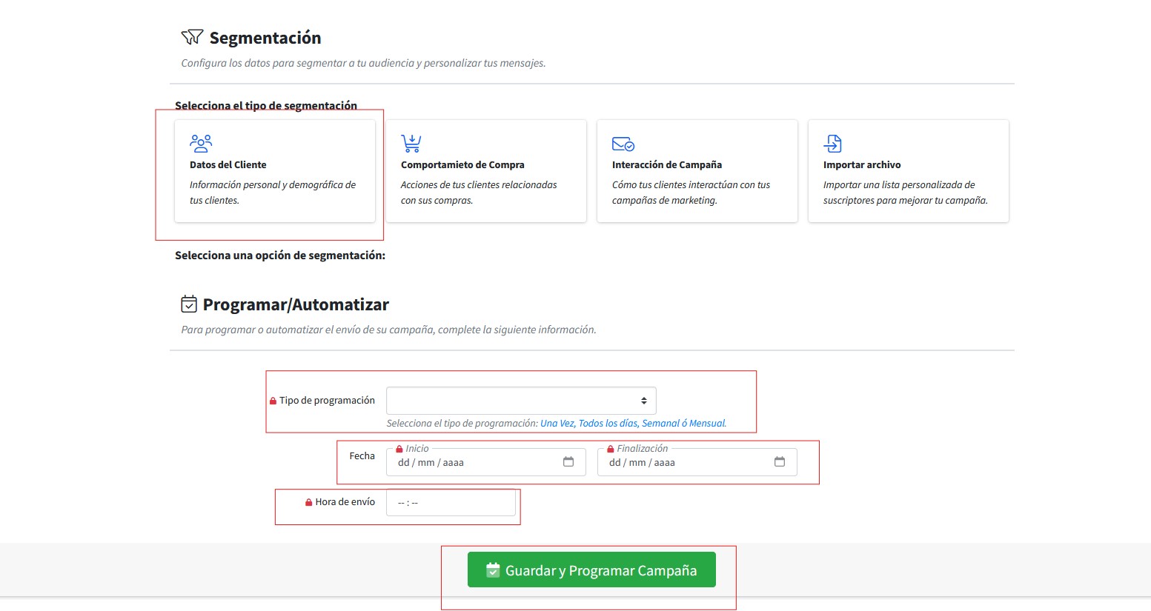Click the arrows on Tipo de programación select

point(644,401)
